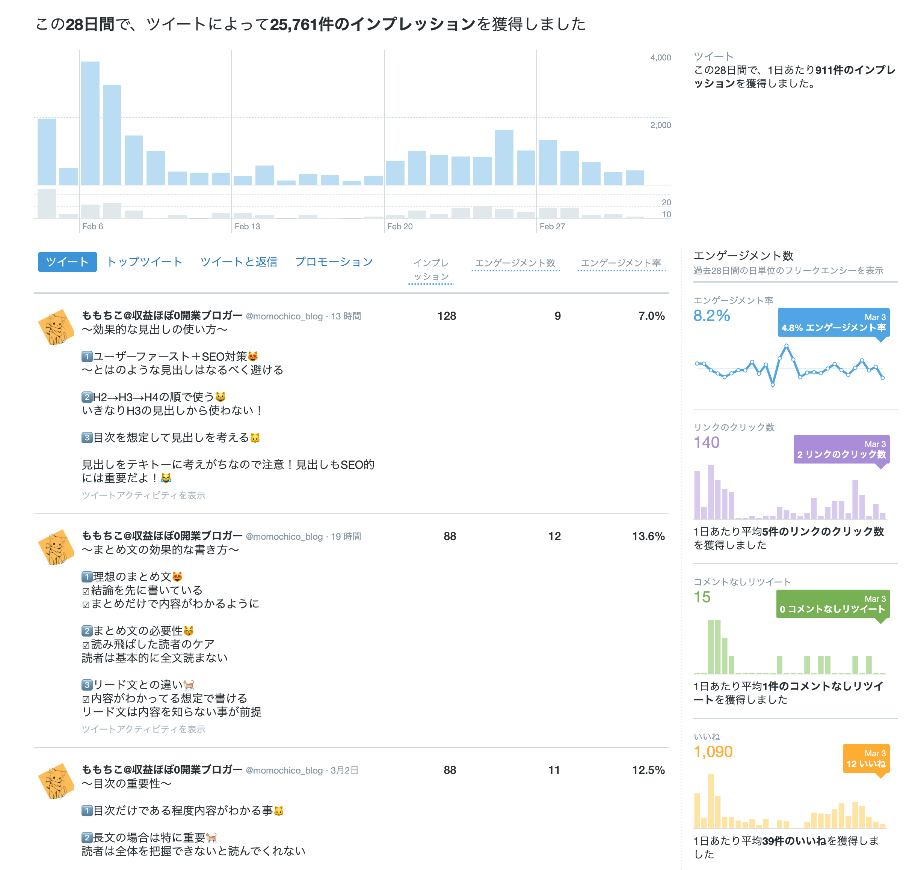Viewport: 912px width, 870px height.
Task: Click the 8.2% engagement rate value
Action: (711, 316)
